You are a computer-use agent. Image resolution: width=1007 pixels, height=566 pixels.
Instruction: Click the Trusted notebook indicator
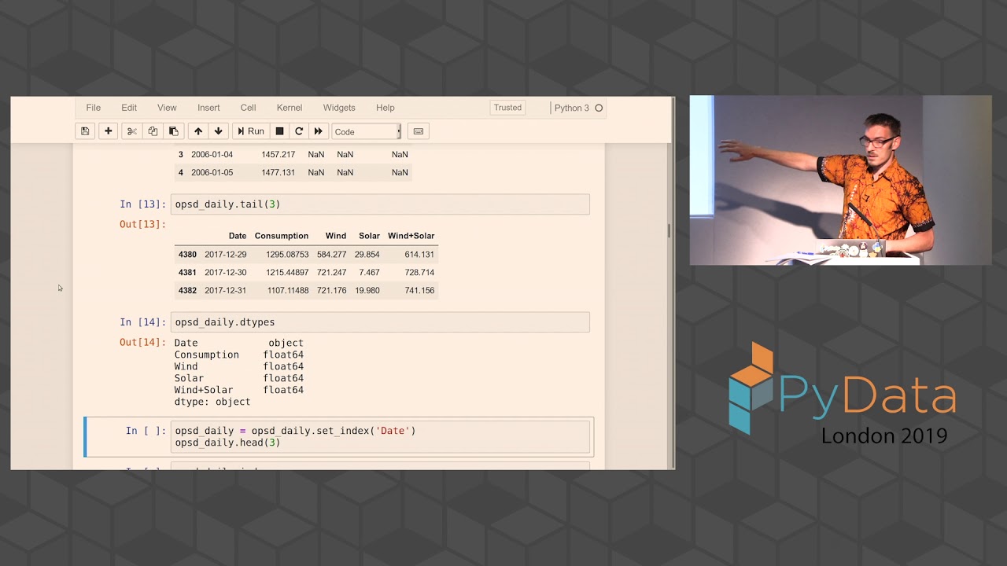pyautogui.click(x=507, y=108)
